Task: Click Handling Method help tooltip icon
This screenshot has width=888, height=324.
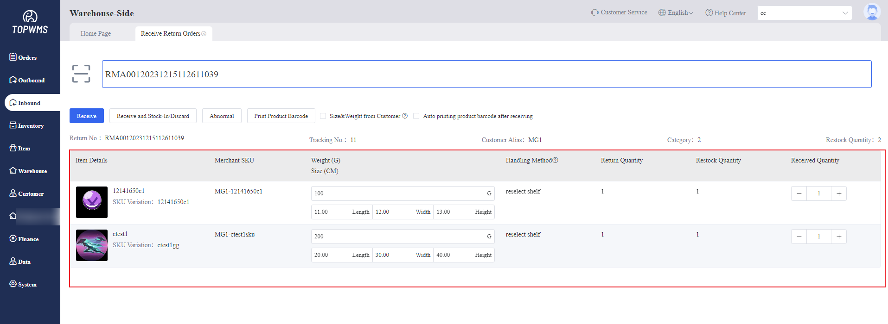Action: click(x=556, y=160)
